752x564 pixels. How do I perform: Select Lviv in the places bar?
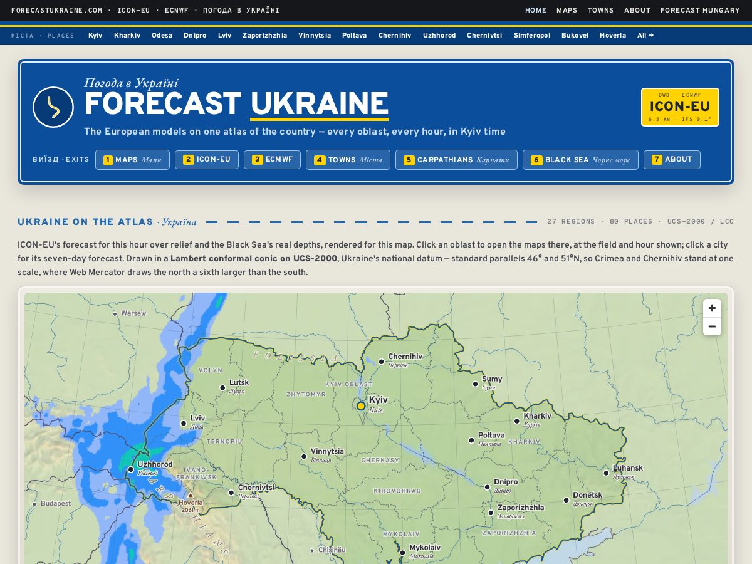(x=224, y=36)
